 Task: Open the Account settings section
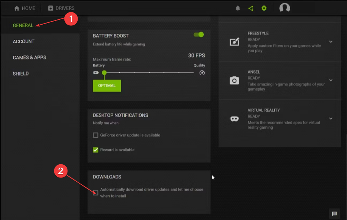pos(24,41)
